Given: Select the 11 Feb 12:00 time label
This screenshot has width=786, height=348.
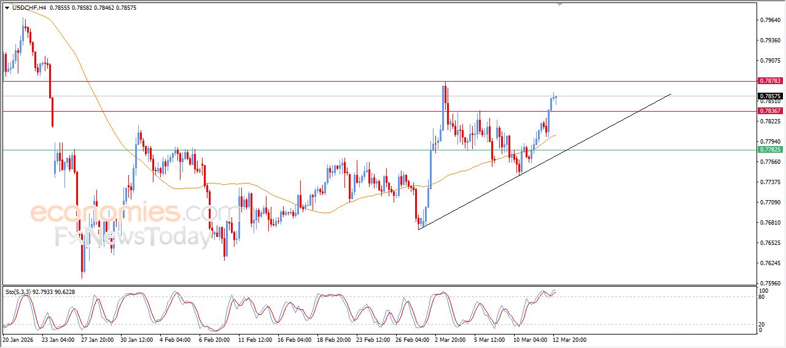Looking at the screenshot, I should [255, 339].
